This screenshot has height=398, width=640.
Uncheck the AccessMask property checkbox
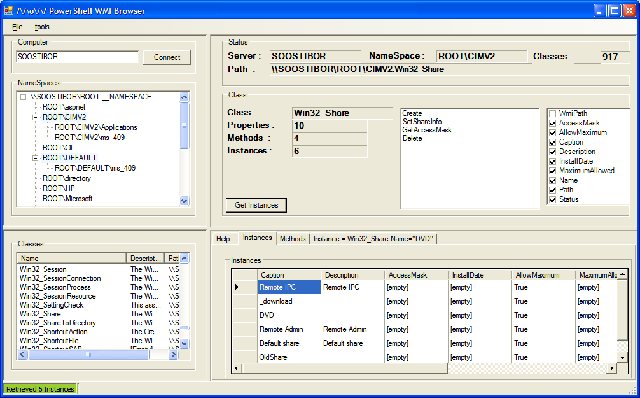coord(552,123)
